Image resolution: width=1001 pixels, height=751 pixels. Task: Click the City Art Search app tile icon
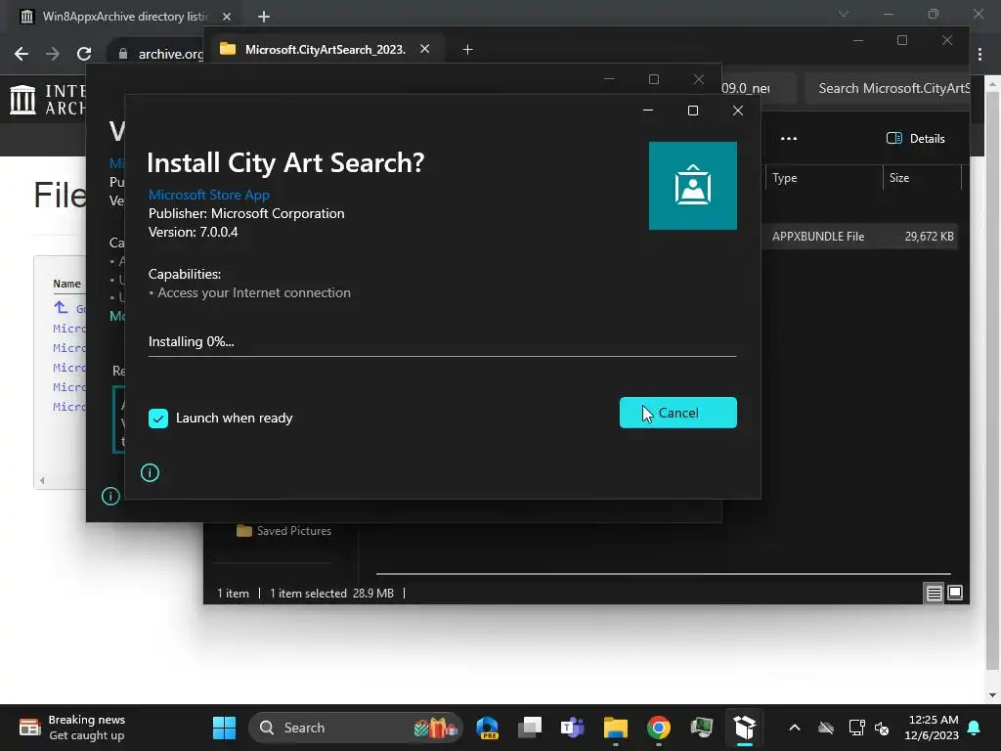[693, 186]
